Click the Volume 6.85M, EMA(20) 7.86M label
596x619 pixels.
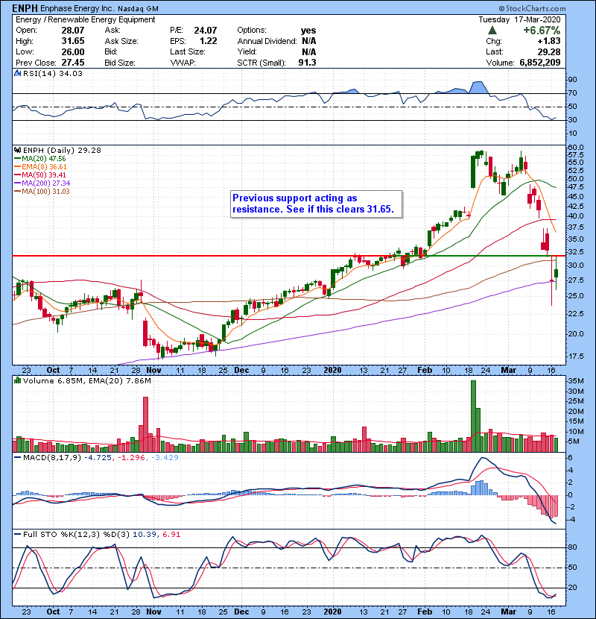(86, 380)
